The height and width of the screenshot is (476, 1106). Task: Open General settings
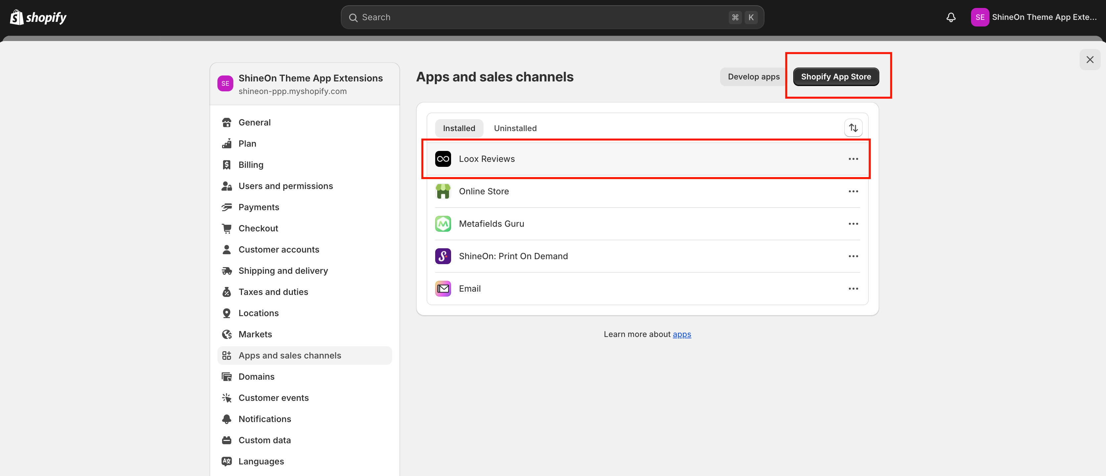point(304,122)
